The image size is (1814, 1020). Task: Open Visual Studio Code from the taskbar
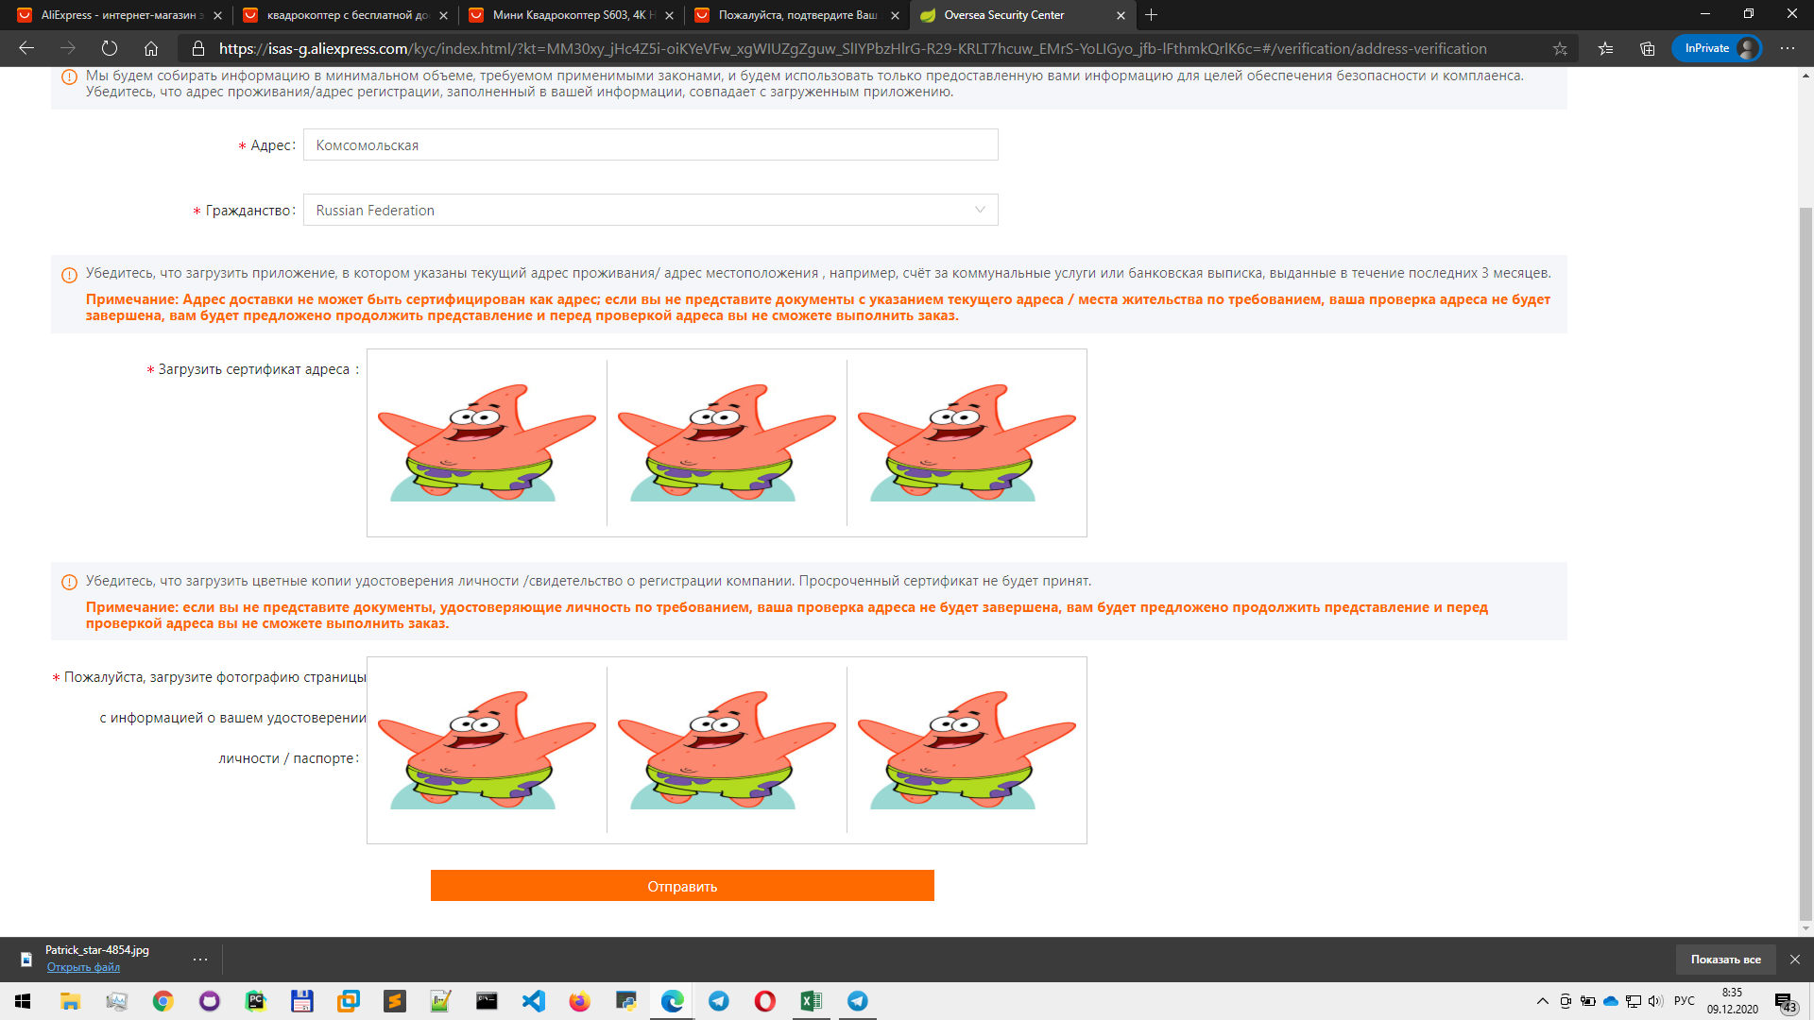pos(533,1001)
